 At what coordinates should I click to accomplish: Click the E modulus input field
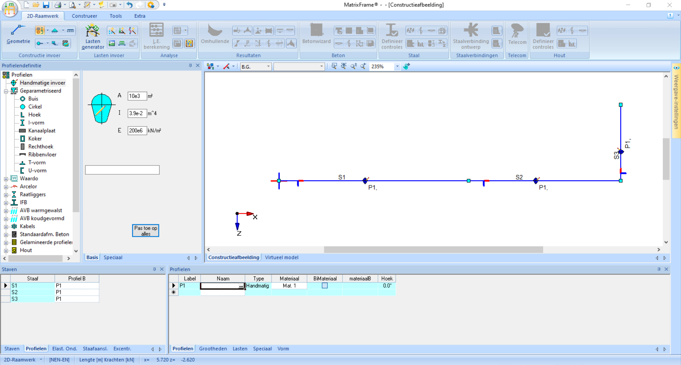[x=137, y=131]
